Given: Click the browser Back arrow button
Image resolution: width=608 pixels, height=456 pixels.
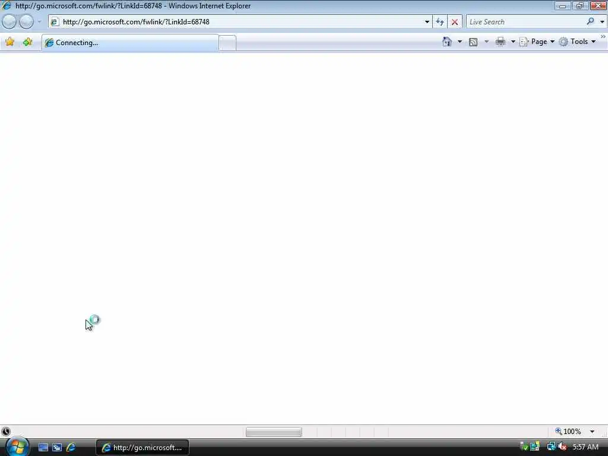Looking at the screenshot, I should 9,22.
